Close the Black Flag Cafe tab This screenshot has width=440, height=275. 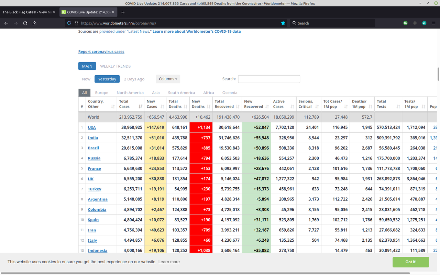(54, 12)
